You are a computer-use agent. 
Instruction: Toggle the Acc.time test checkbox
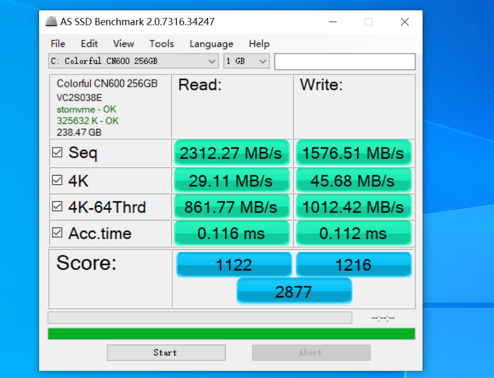pyautogui.click(x=58, y=233)
